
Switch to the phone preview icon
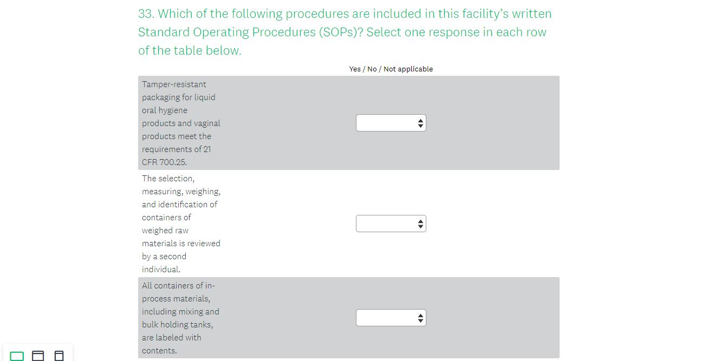(59, 356)
